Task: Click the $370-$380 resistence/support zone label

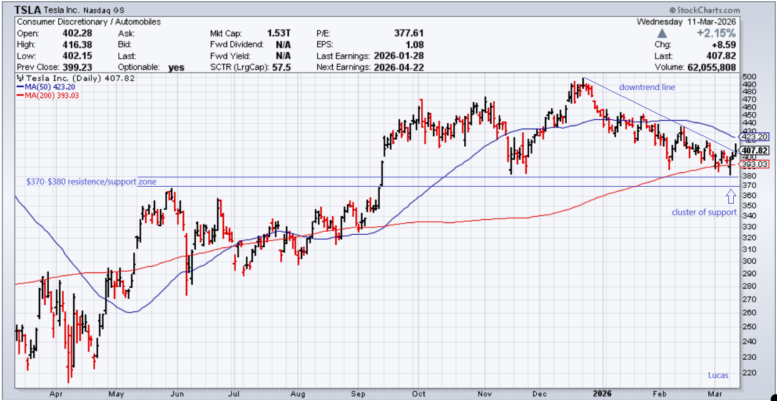Action: tap(91, 182)
